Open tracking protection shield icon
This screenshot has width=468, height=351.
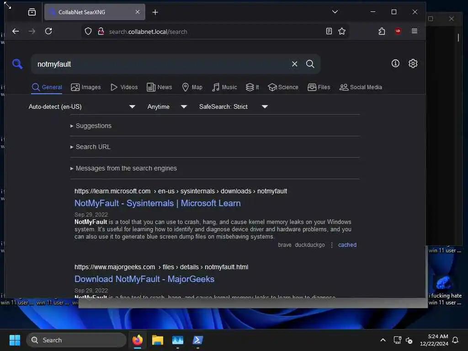coord(88,32)
